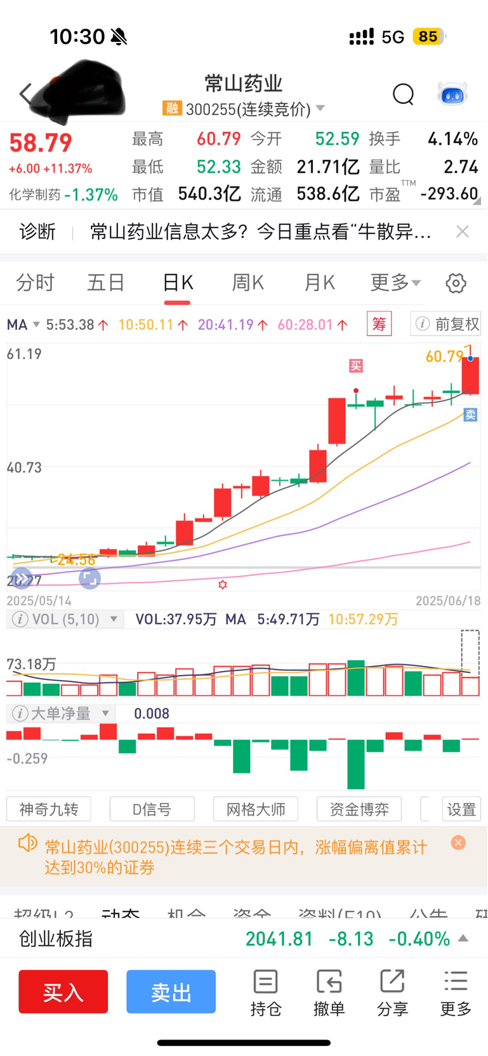Tap the 买 signal marker on chart
The width and height of the screenshot is (488, 1056).
(356, 366)
